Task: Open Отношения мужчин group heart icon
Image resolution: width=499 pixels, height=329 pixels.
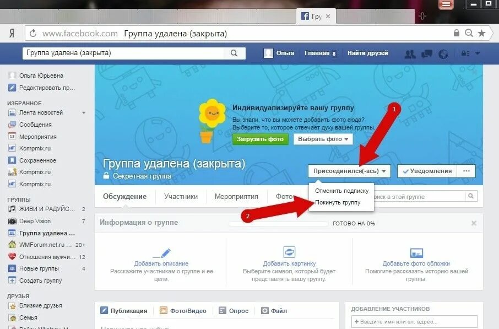Action: pos(12,257)
